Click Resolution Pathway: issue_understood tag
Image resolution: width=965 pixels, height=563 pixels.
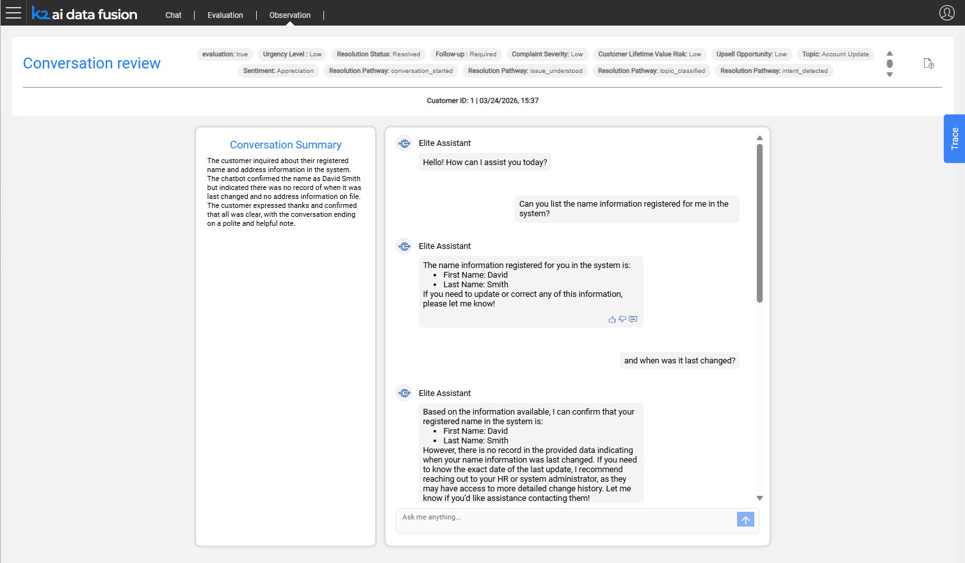pyautogui.click(x=525, y=71)
